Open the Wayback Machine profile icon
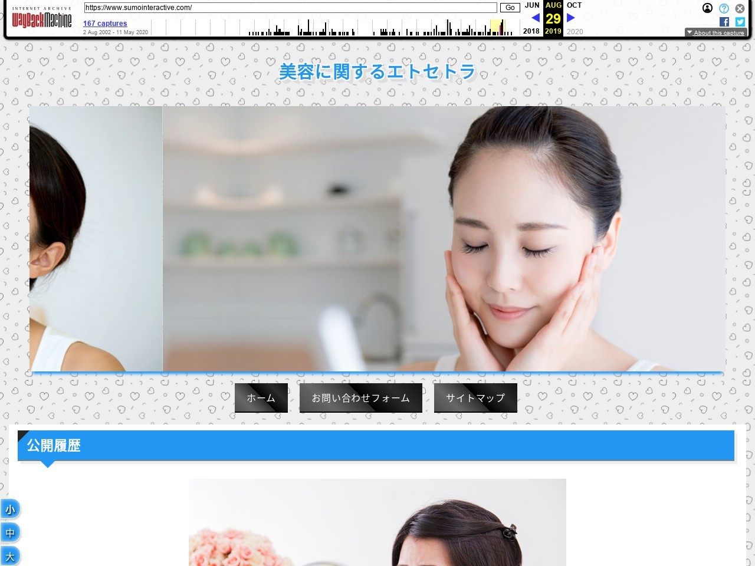 point(707,8)
